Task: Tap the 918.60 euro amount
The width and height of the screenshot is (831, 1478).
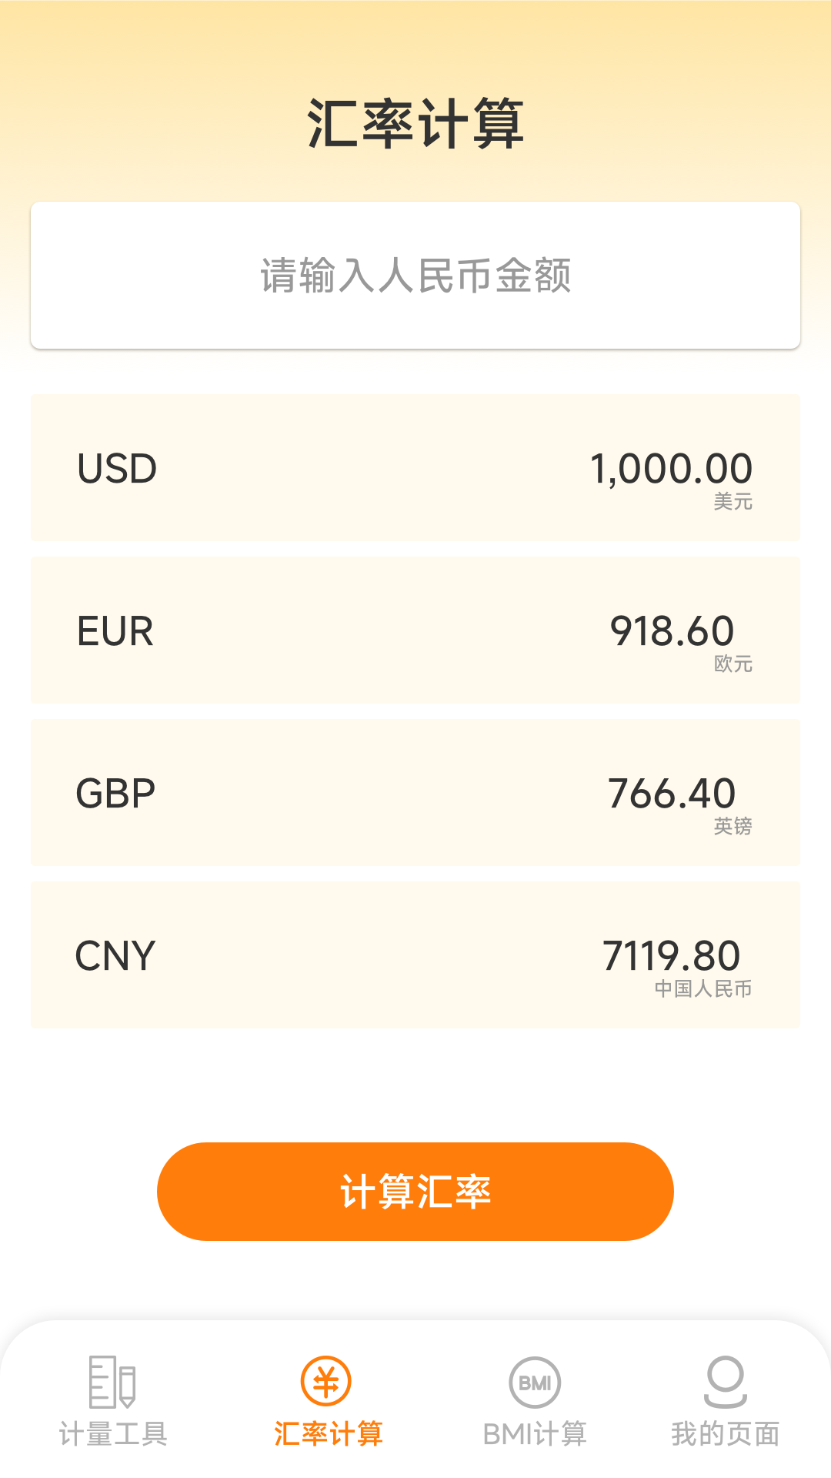Action: click(x=672, y=631)
